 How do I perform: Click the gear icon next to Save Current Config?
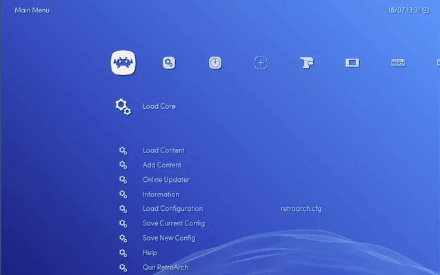[x=123, y=223]
